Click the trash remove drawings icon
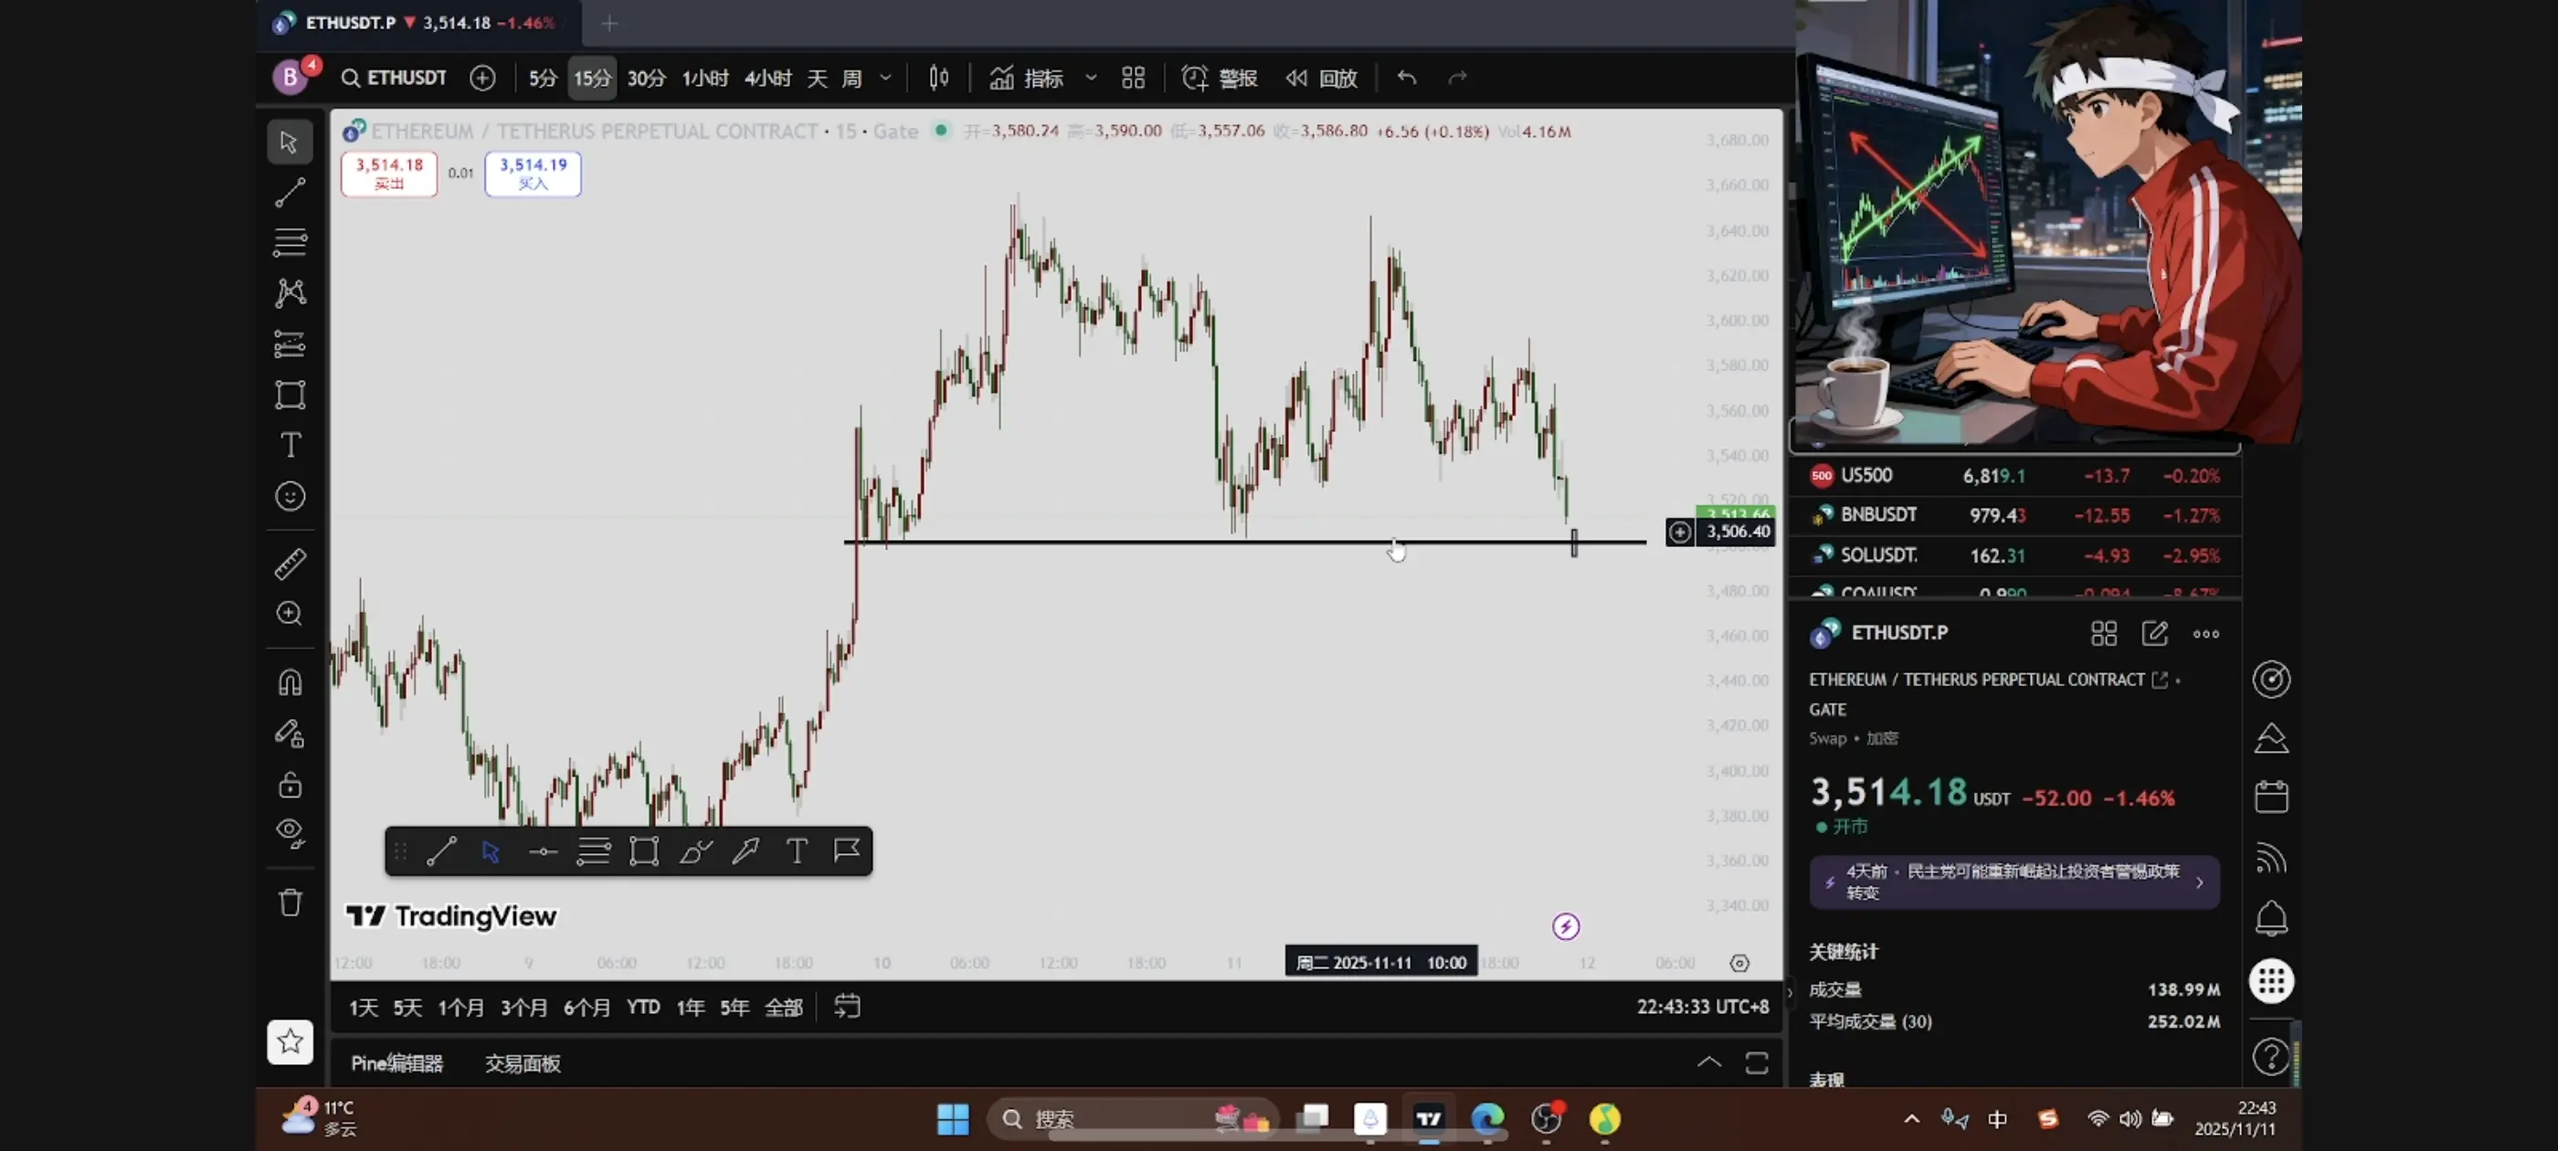The height and width of the screenshot is (1151, 2558). point(290,903)
